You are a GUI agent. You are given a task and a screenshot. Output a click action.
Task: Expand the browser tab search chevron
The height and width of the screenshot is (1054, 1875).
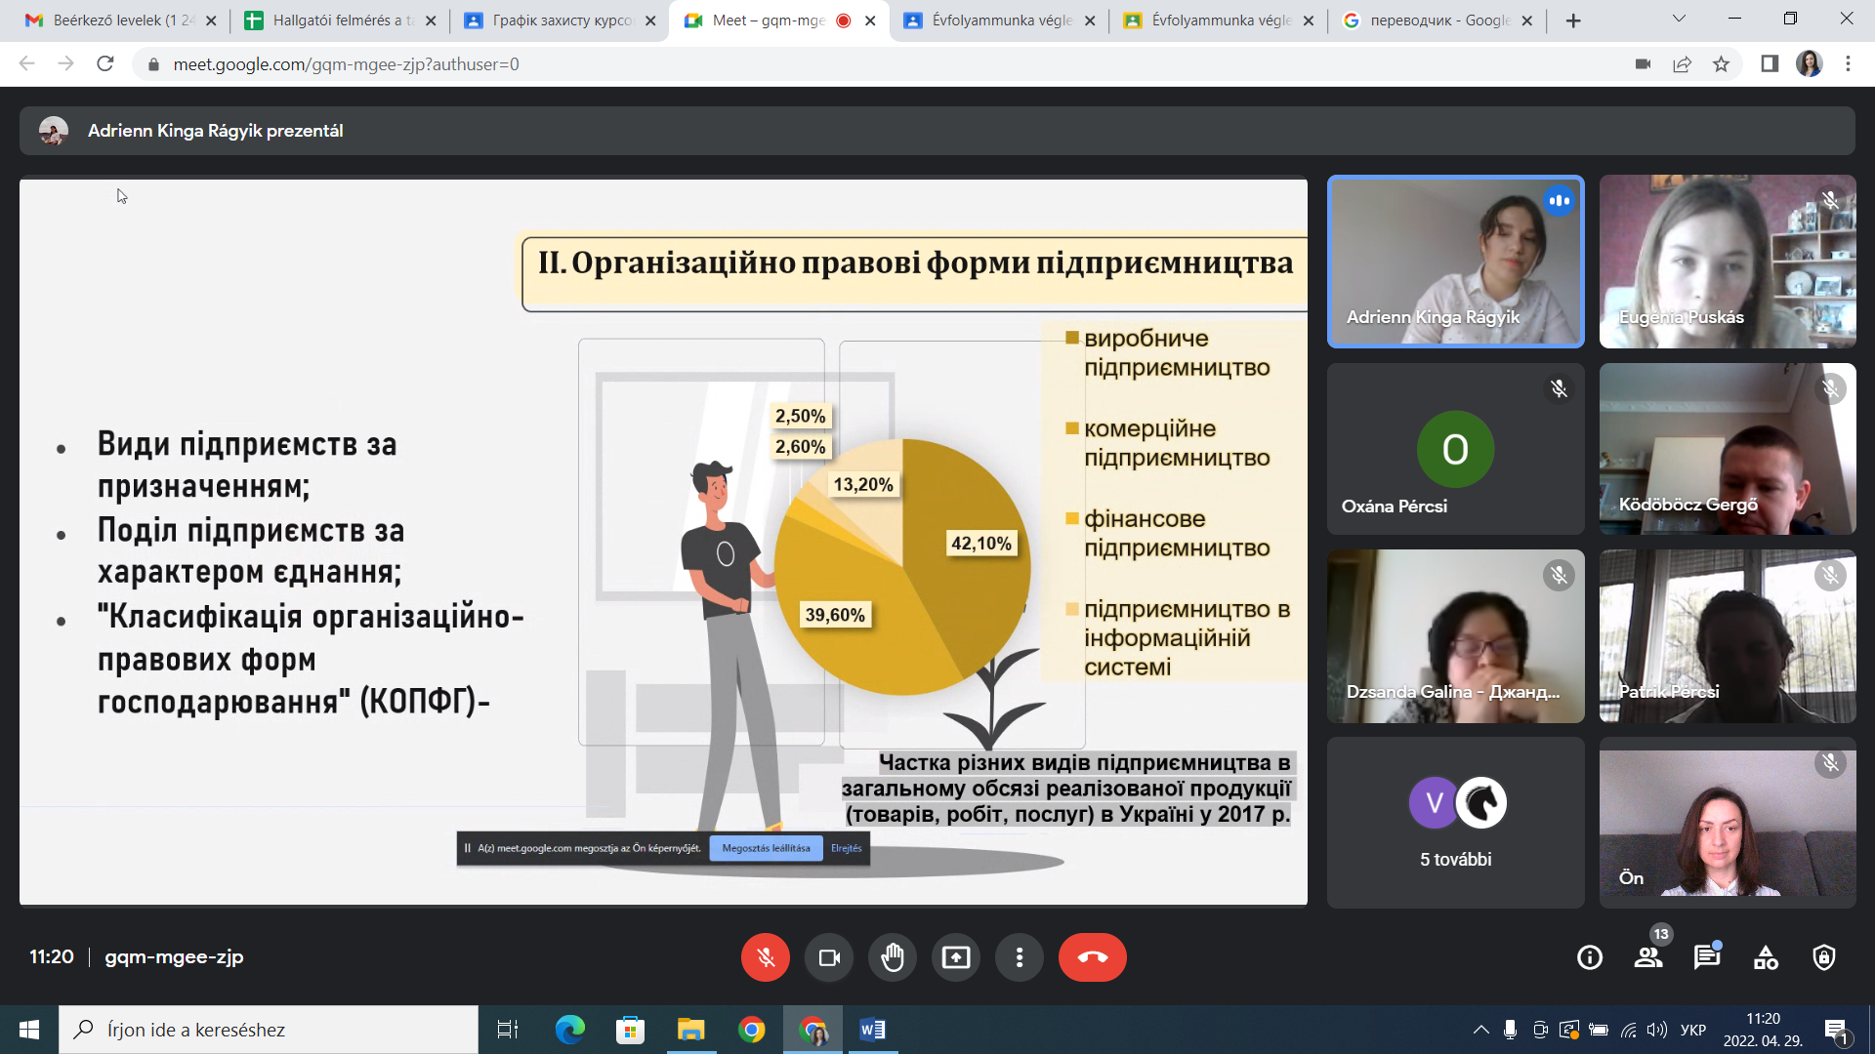[1679, 19]
